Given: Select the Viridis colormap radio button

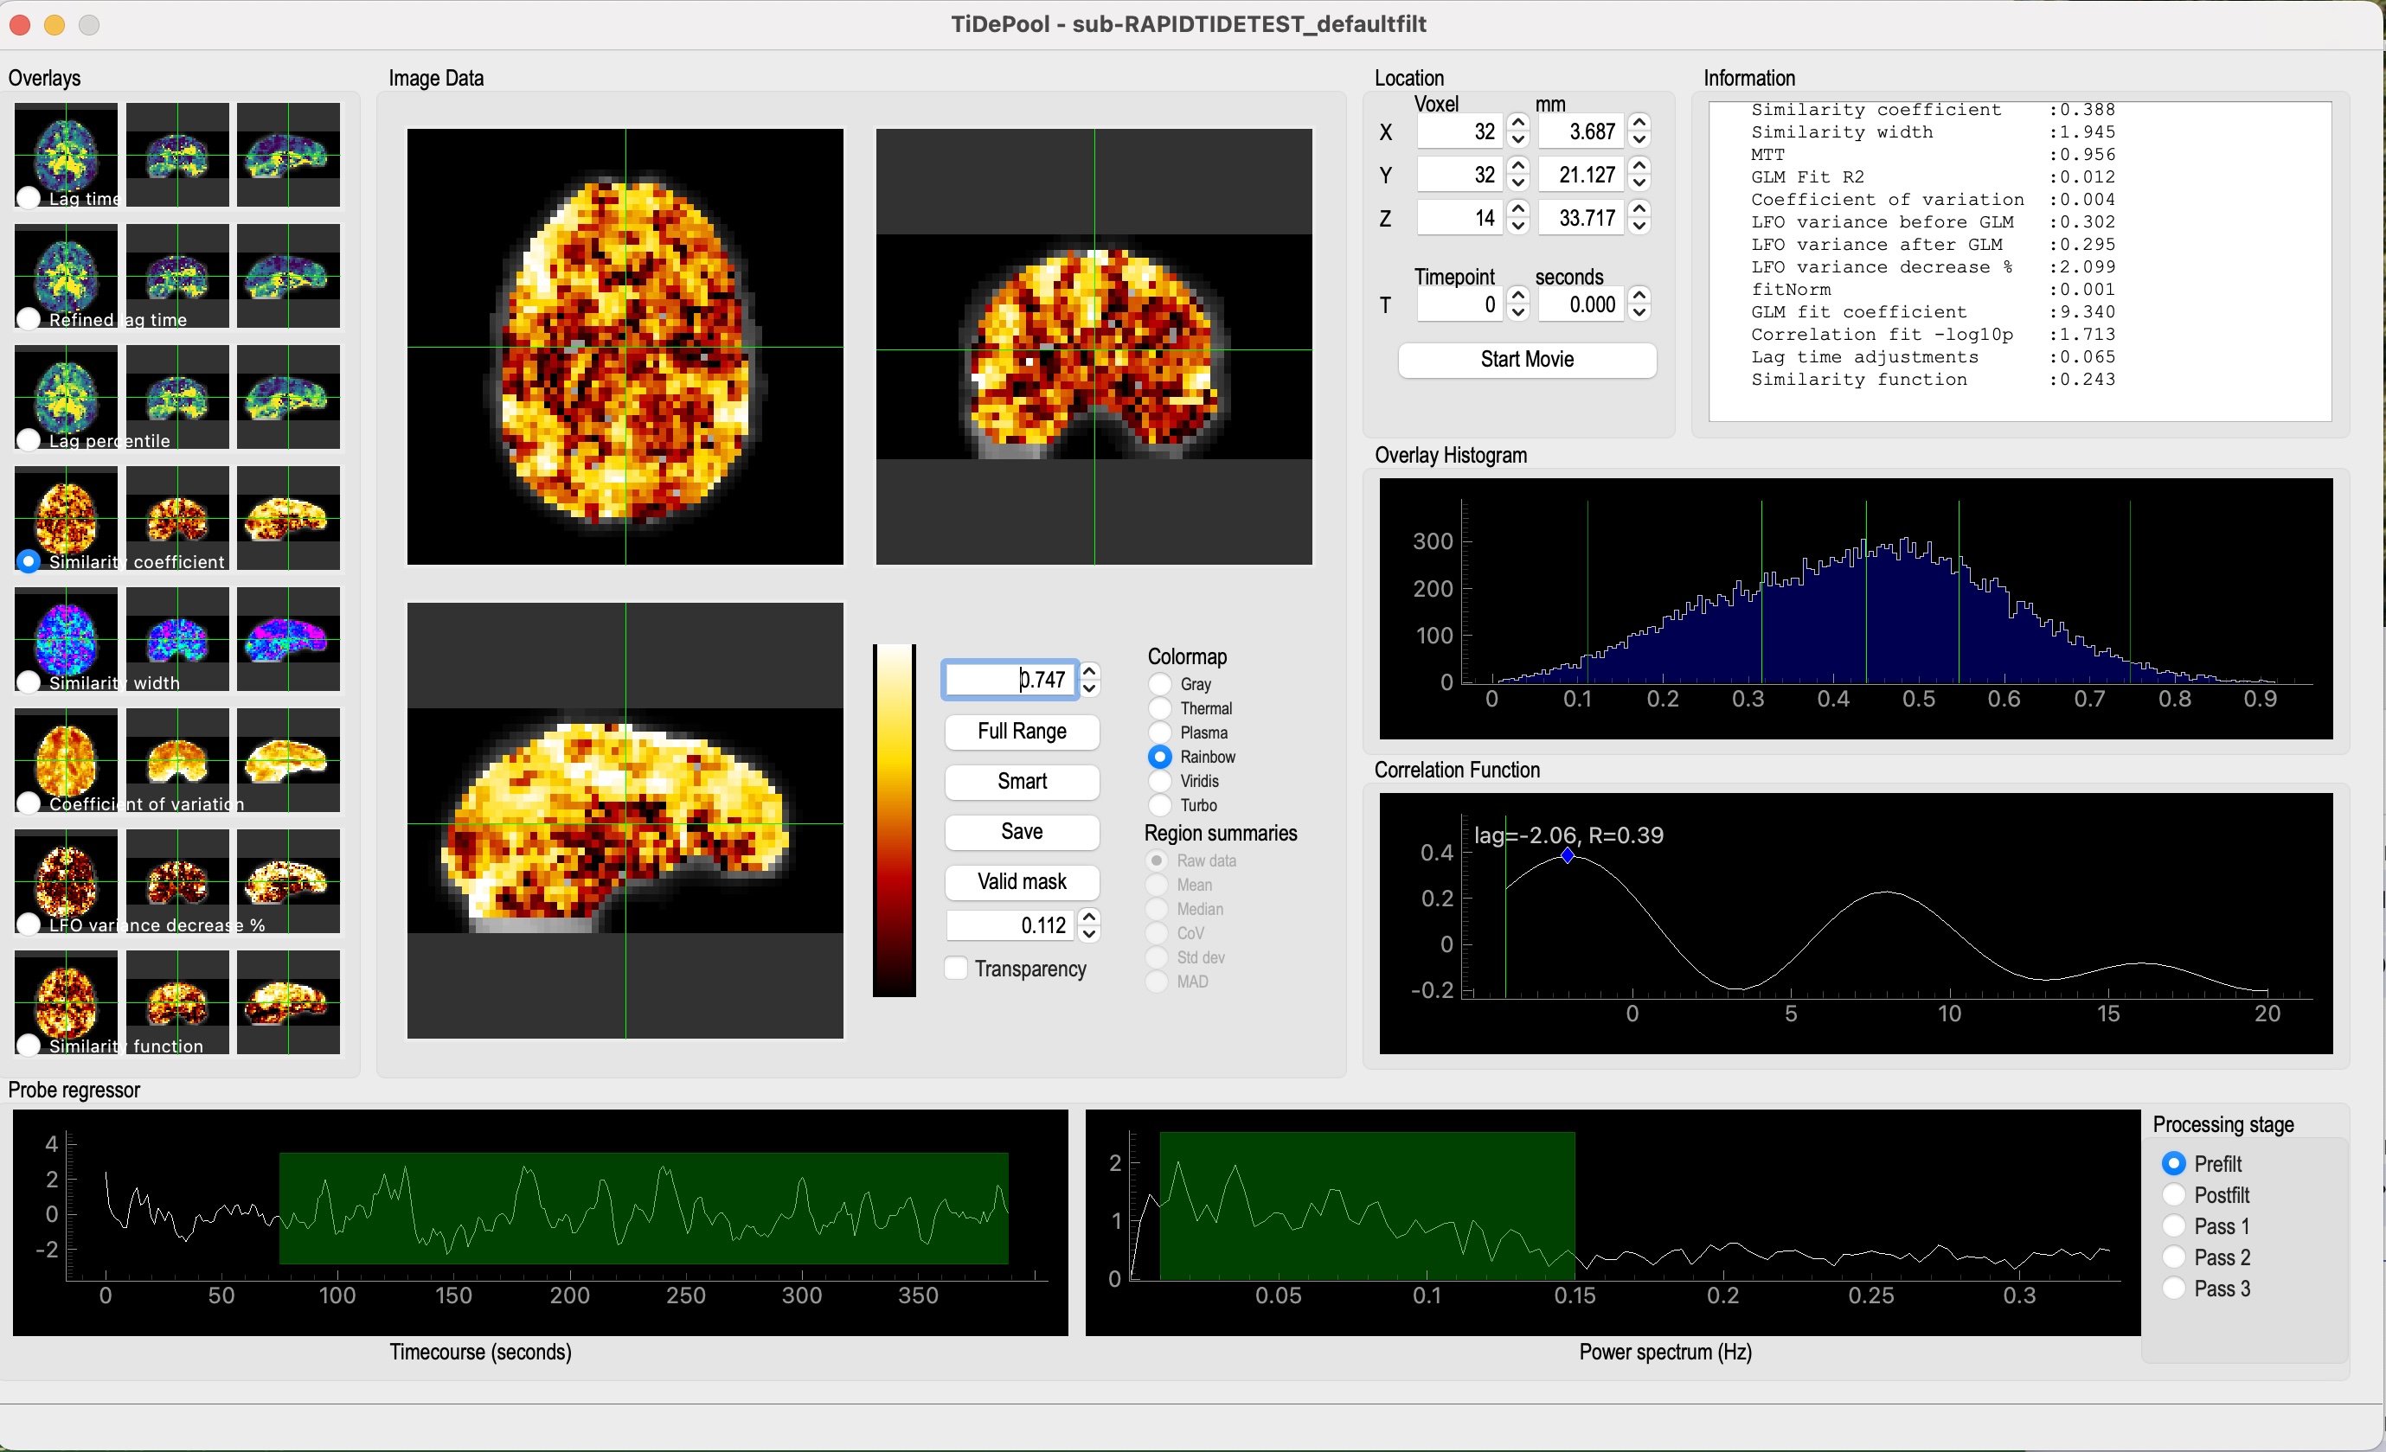Looking at the screenshot, I should [1159, 781].
